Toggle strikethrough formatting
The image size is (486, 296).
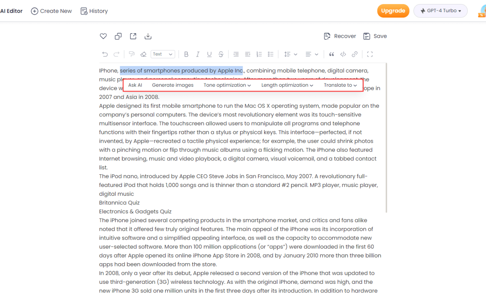pyautogui.click(x=221, y=54)
